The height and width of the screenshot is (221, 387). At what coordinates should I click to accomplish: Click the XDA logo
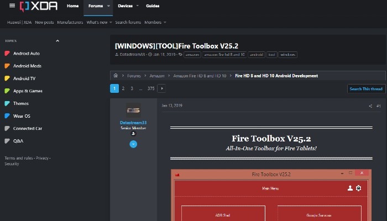pos(39,6)
